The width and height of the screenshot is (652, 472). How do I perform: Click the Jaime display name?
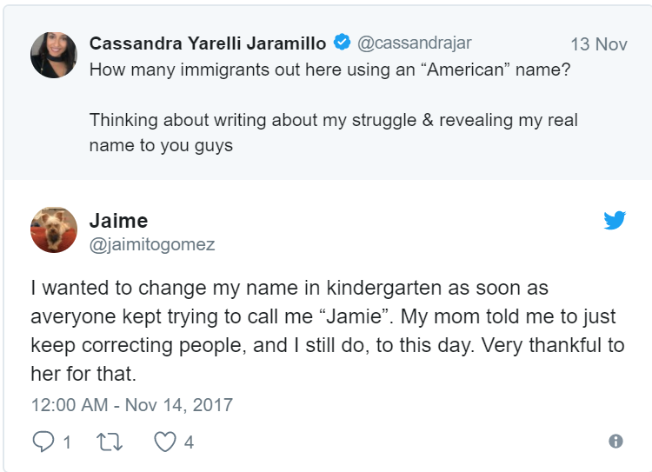(117, 220)
